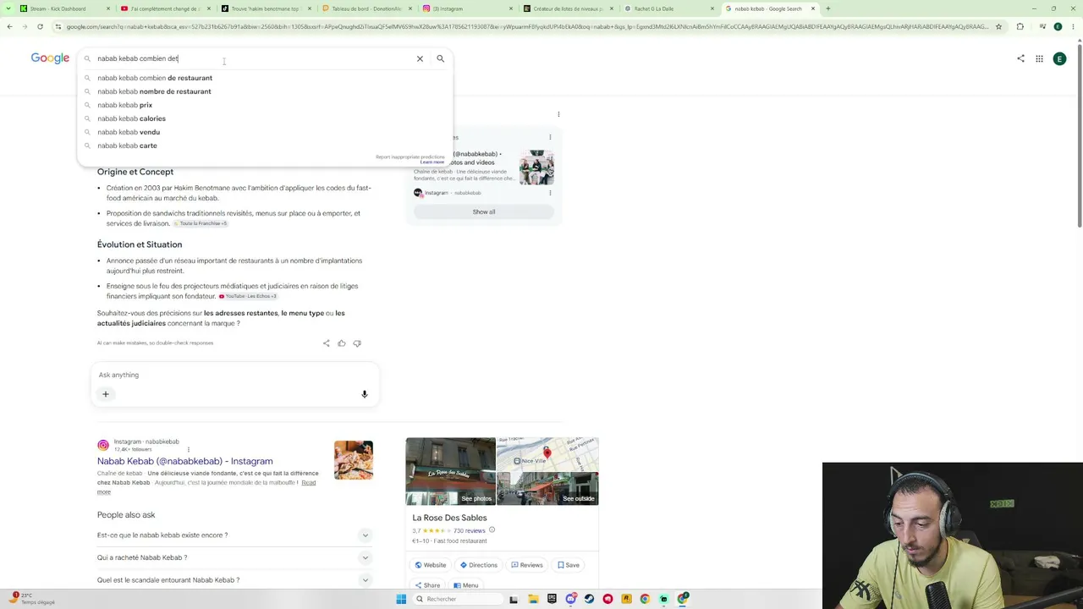
Task: Open the 'See outside' street view thumbnail
Action: (547, 491)
